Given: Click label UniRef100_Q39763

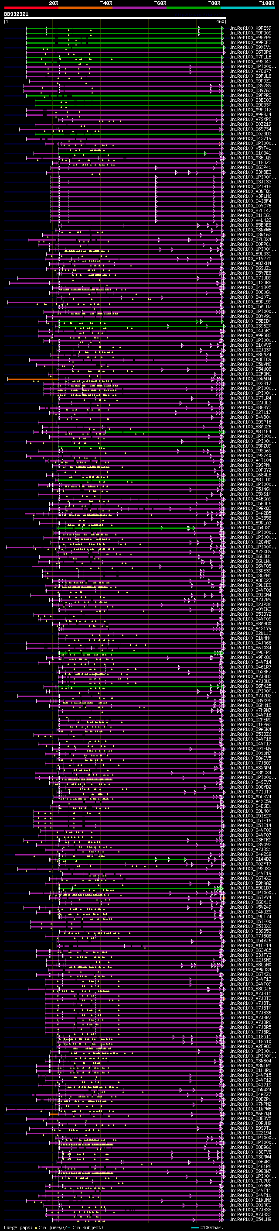Looking at the screenshot, I should [250, 90].
